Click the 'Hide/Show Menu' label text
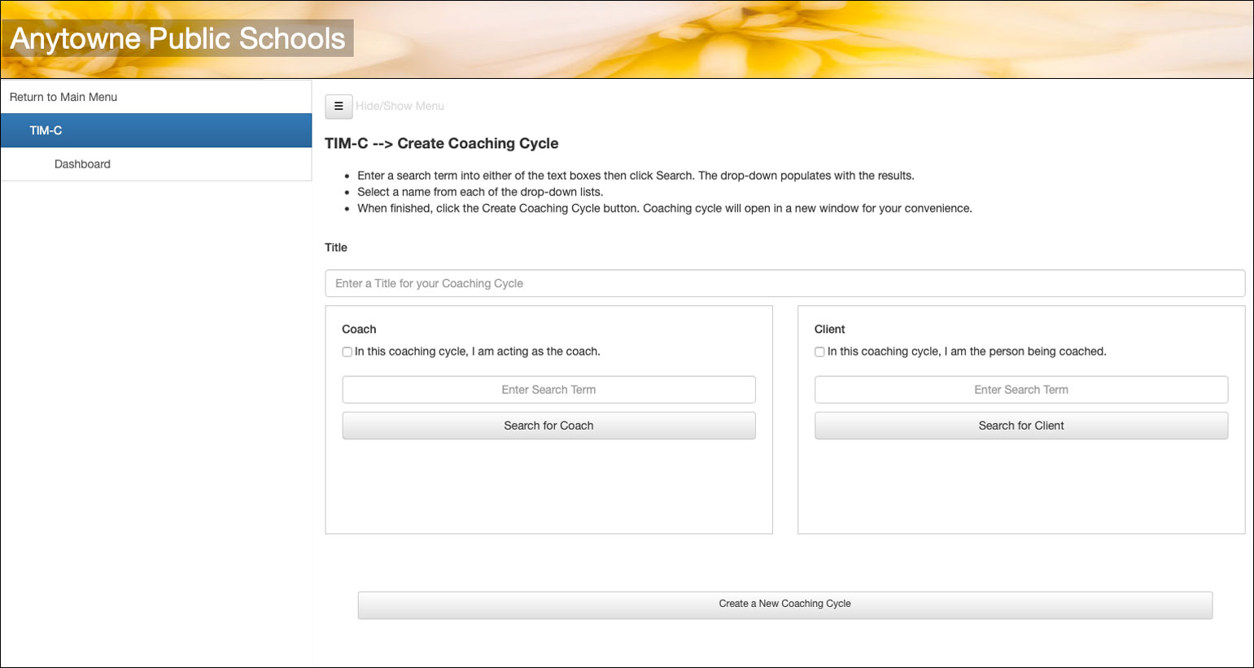Viewport: 1254px width, 668px height. (x=400, y=107)
